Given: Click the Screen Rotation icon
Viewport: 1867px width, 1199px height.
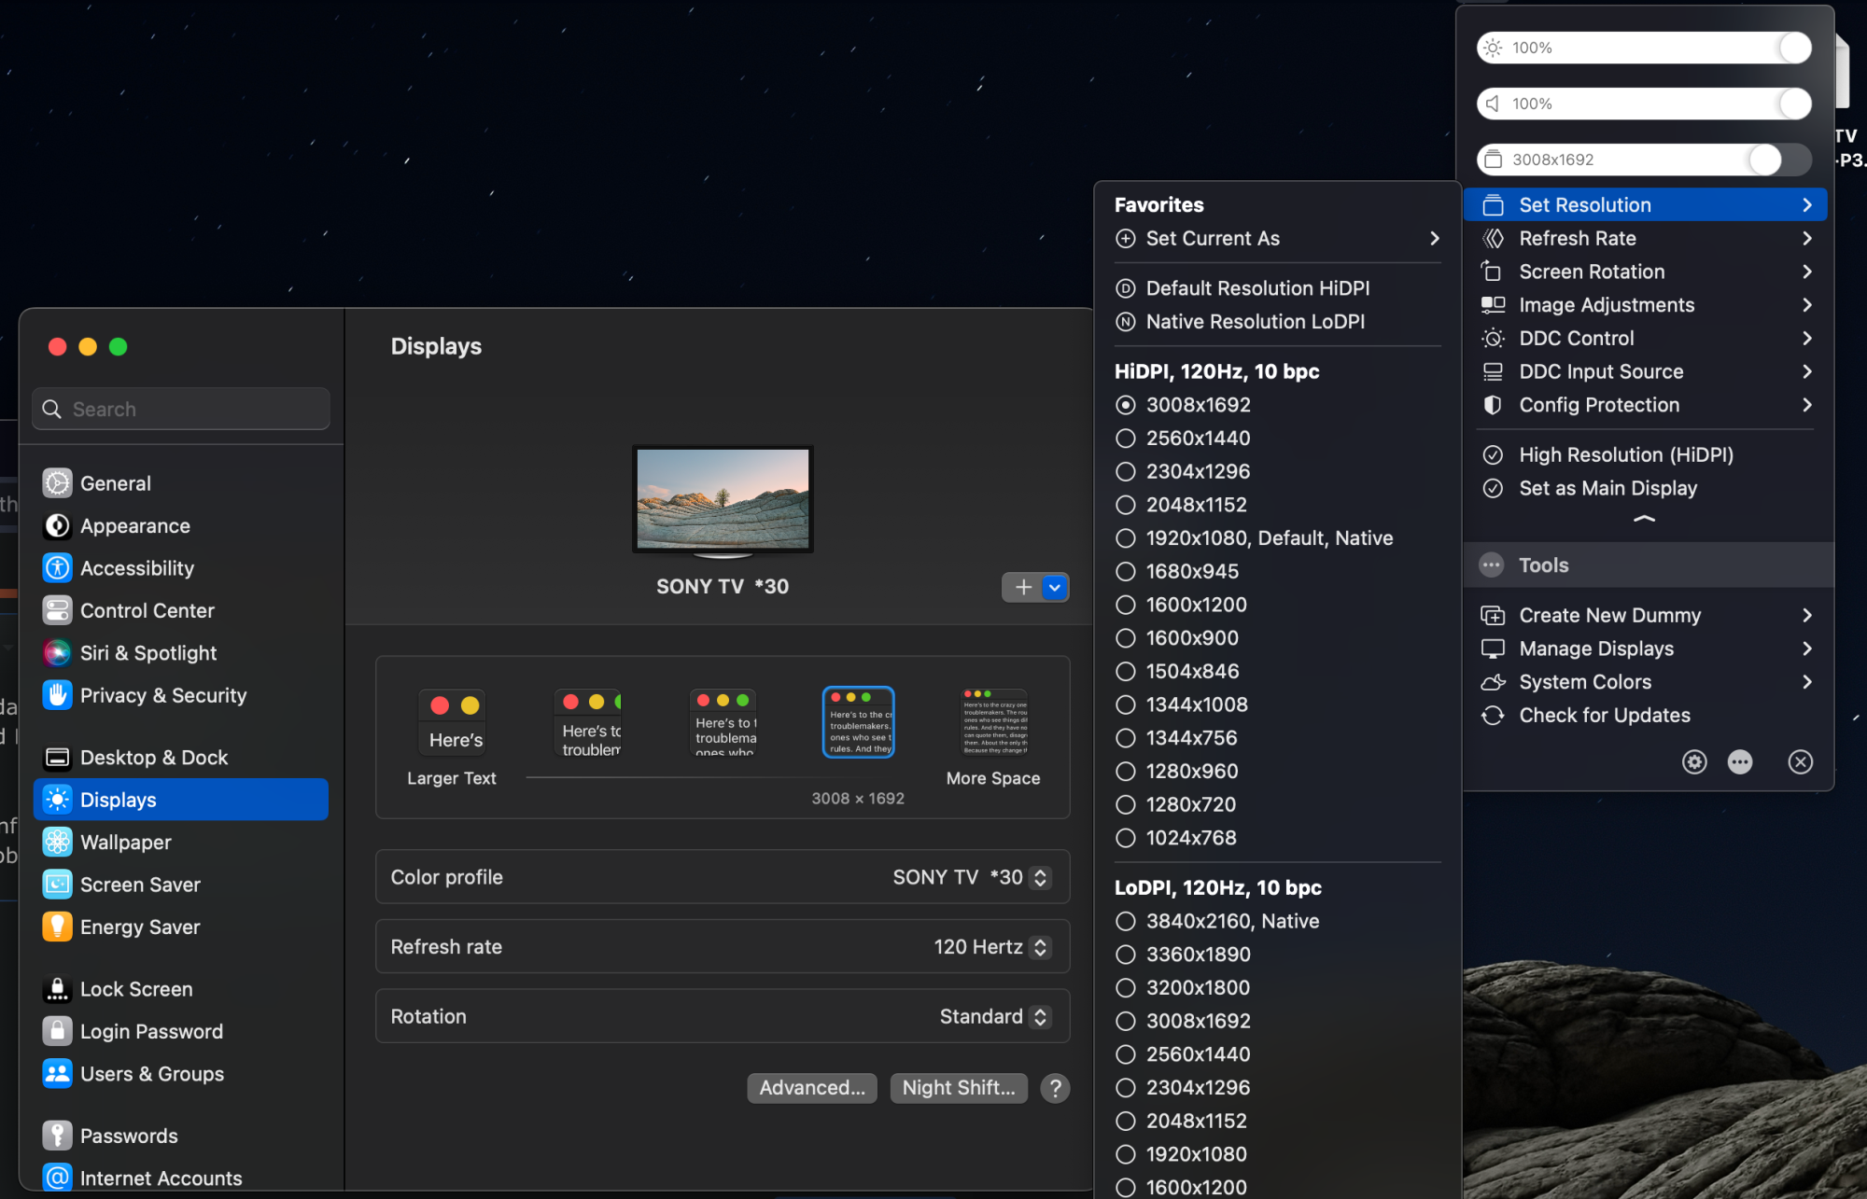Looking at the screenshot, I should pyautogui.click(x=1493, y=272).
